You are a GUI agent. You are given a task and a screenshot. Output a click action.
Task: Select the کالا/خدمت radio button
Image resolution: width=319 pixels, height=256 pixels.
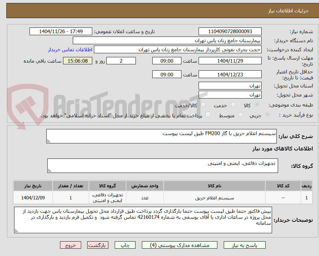tap(203, 105)
